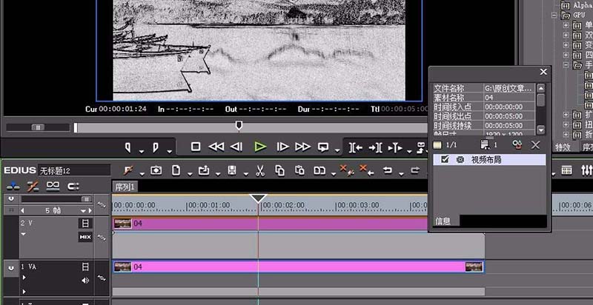This screenshot has width=593, height=305.
Task: Set the Out point in the player
Action: click(156, 147)
